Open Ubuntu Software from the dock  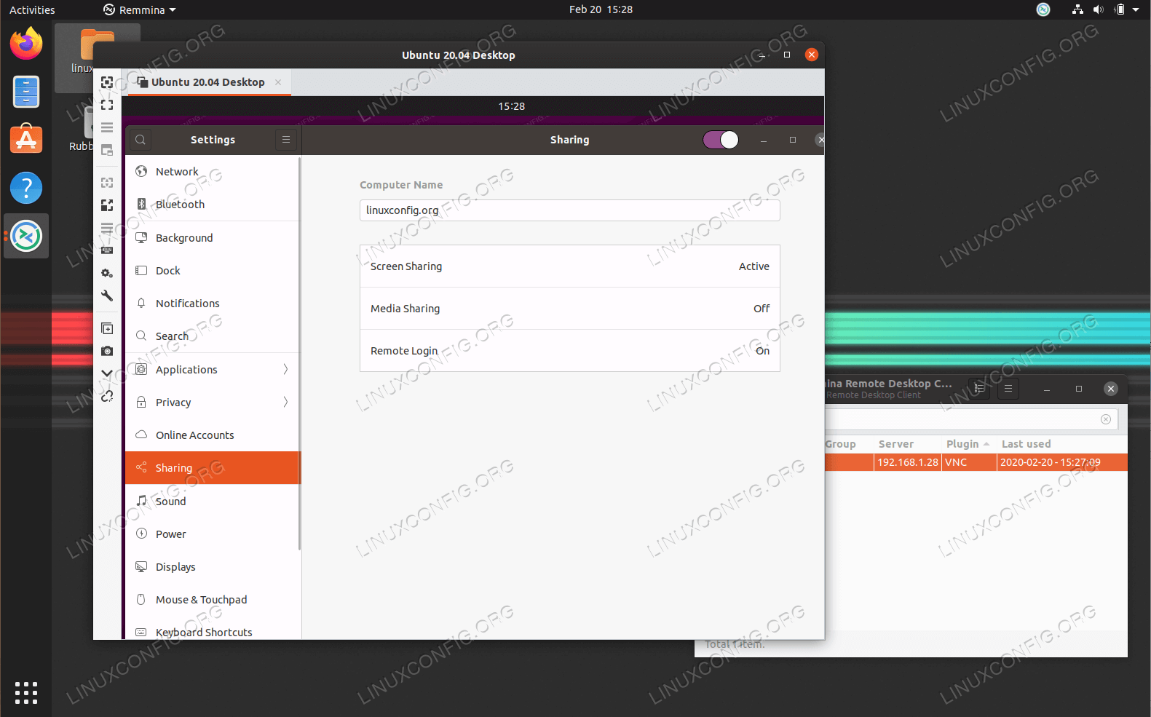click(26, 139)
